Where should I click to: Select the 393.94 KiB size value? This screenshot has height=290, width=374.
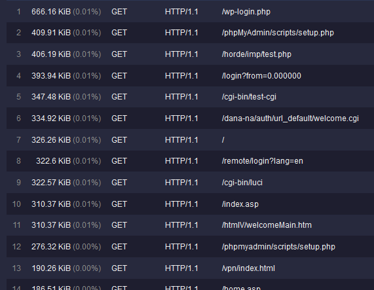click(x=51, y=76)
